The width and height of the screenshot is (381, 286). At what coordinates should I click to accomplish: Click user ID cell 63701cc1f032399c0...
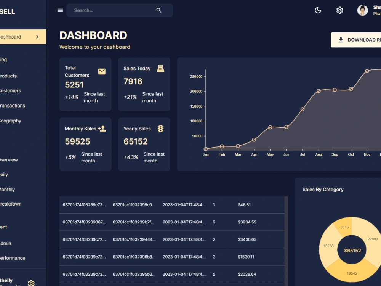tap(134, 205)
